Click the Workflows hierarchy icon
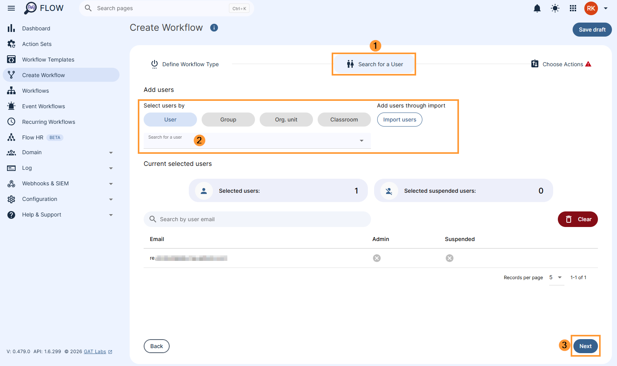This screenshot has width=617, height=366. pos(11,91)
